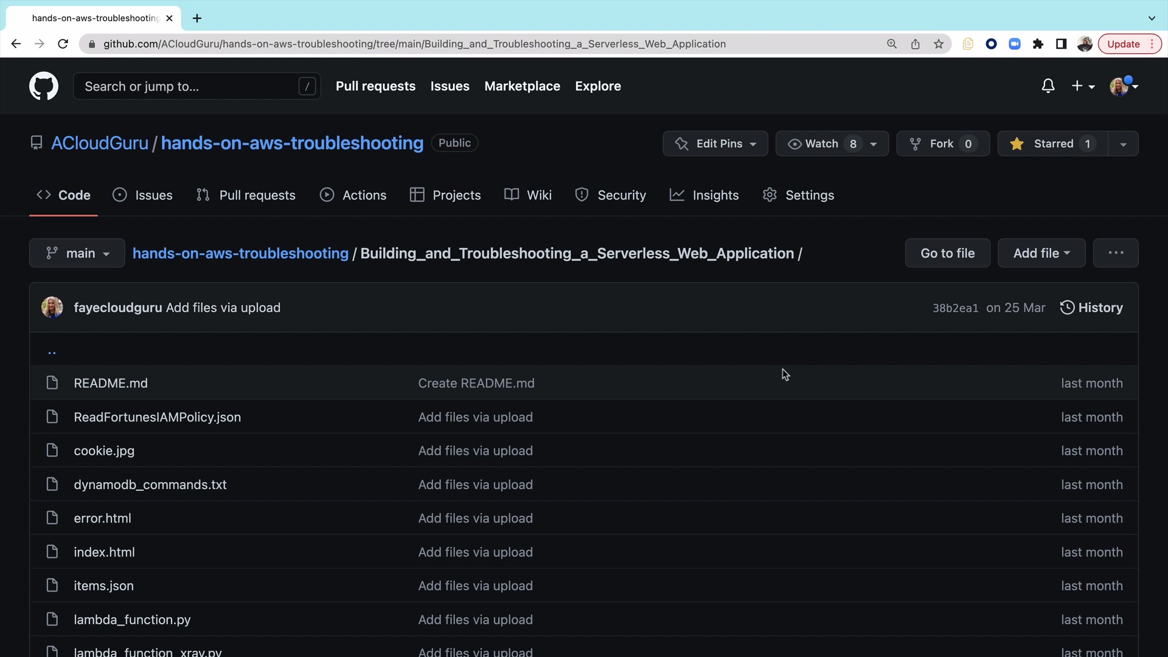Expand the main branch dropdown
The height and width of the screenshot is (657, 1168).
[x=77, y=253]
